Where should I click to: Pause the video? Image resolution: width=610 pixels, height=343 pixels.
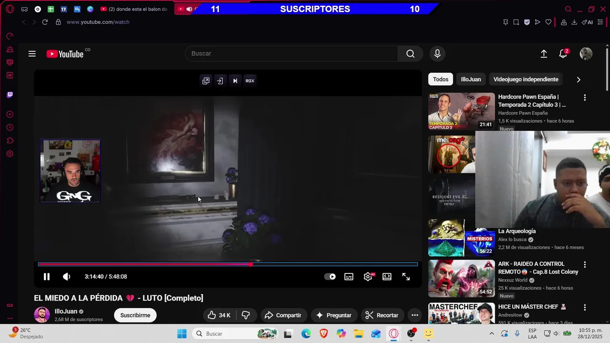[x=47, y=276]
